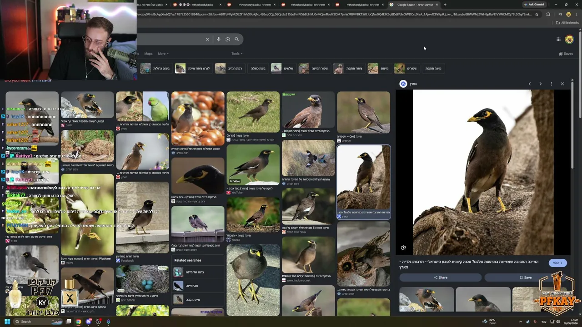Screen dimensions: 582x327
Task: Open the Google apps grid
Action: pyautogui.click(x=558, y=39)
